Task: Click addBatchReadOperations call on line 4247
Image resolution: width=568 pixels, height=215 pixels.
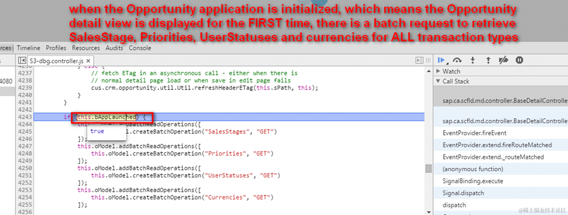Action: click(x=157, y=146)
